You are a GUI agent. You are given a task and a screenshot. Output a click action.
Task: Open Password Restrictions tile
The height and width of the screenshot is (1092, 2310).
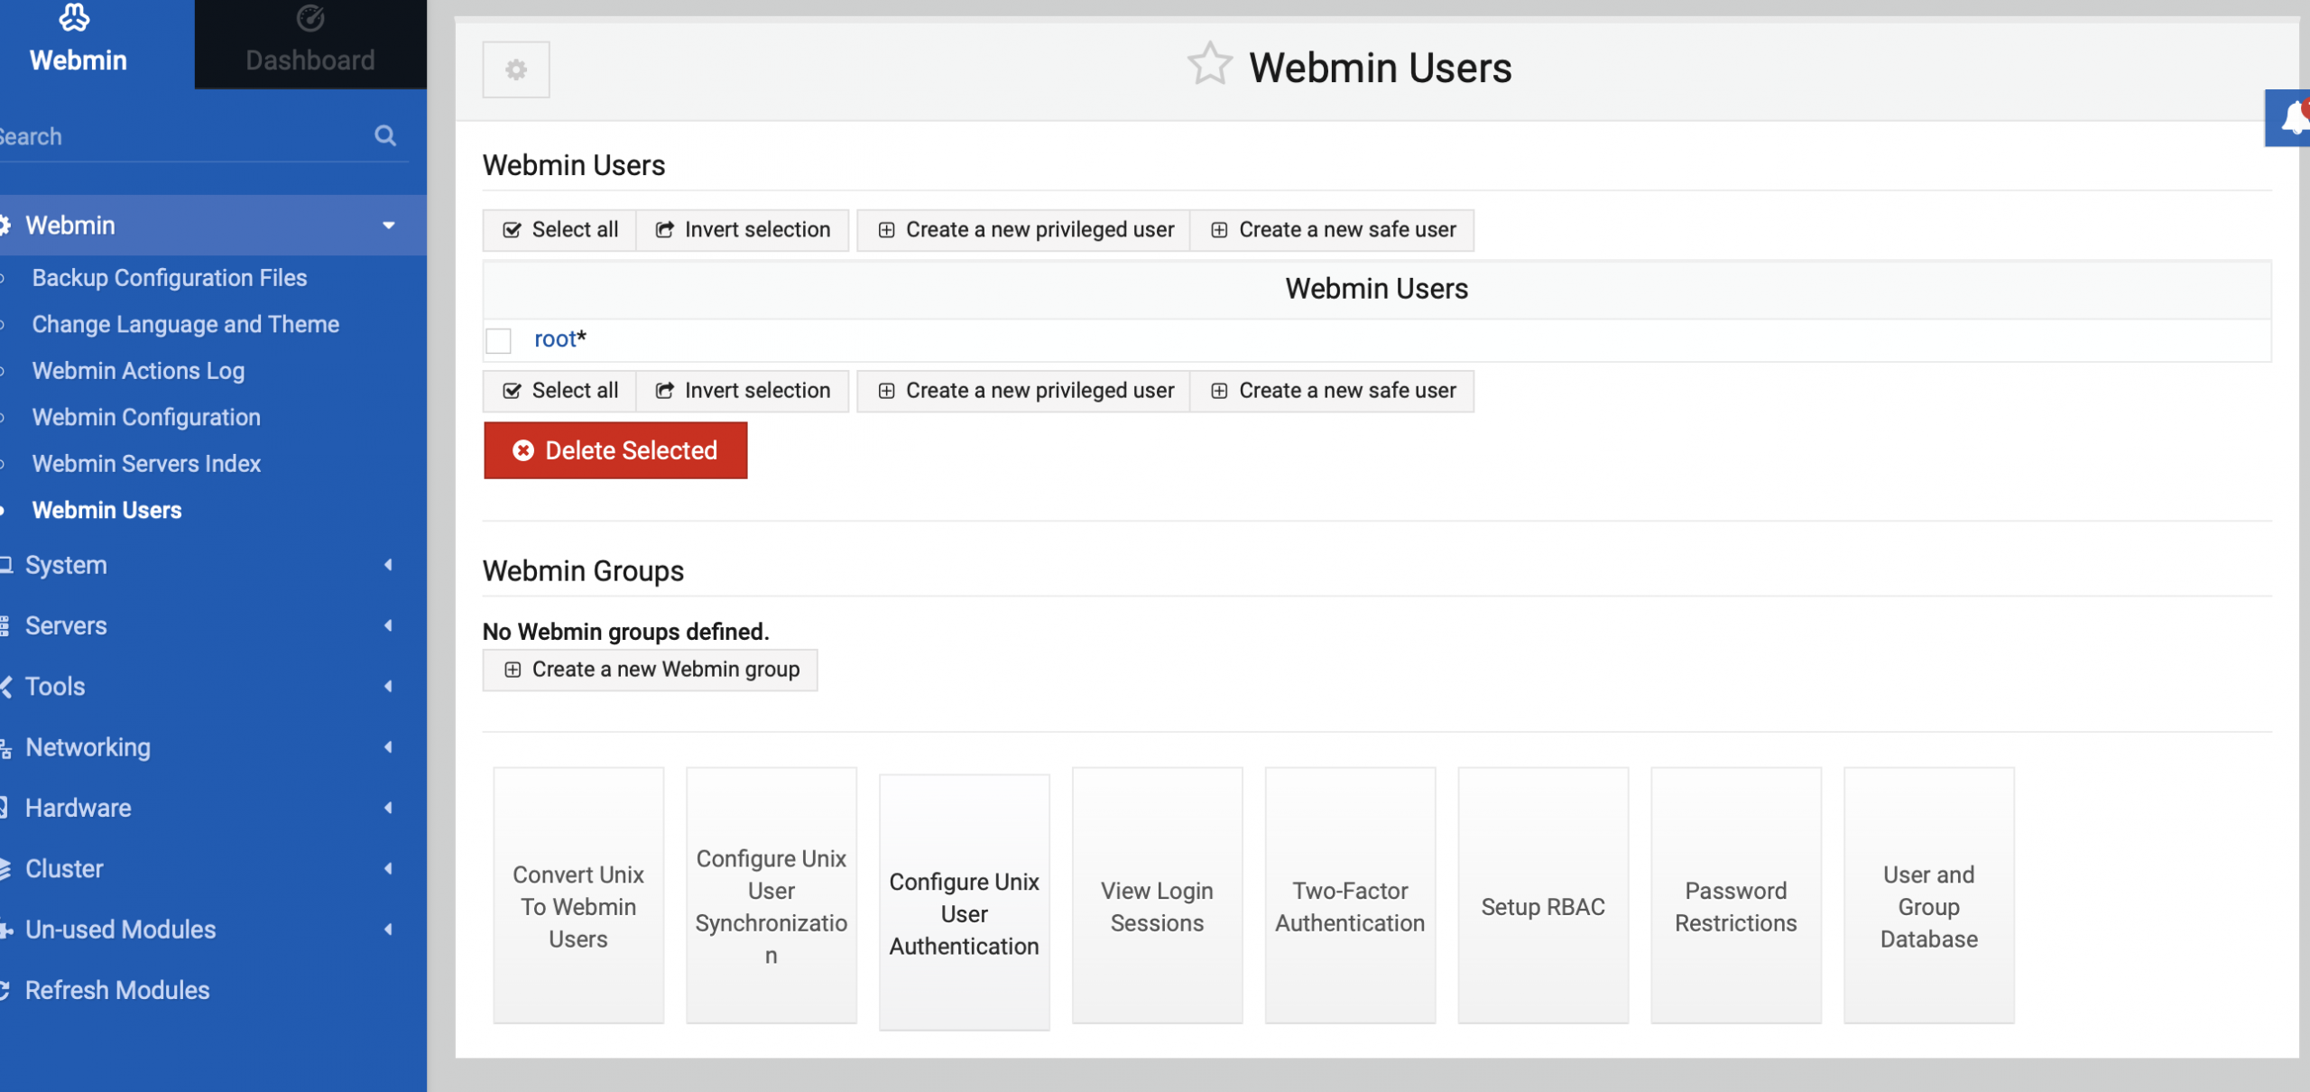pyautogui.click(x=1736, y=895)
